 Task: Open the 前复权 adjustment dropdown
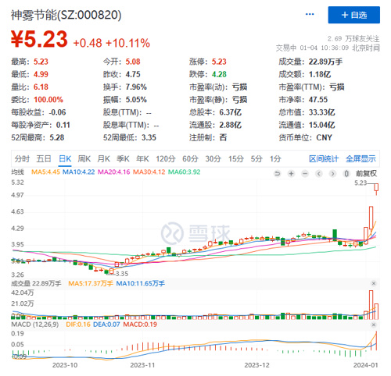[x=366, y=173]
